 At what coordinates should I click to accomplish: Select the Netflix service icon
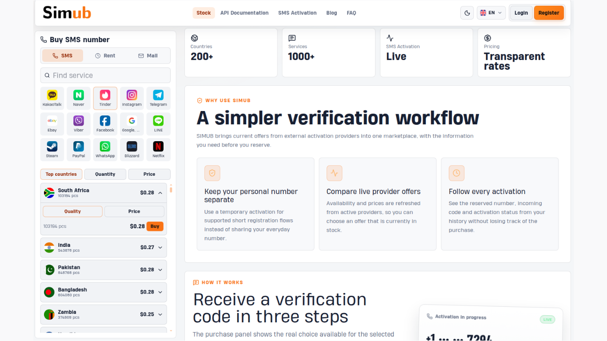pyautogui.click(x=158, y=150)
